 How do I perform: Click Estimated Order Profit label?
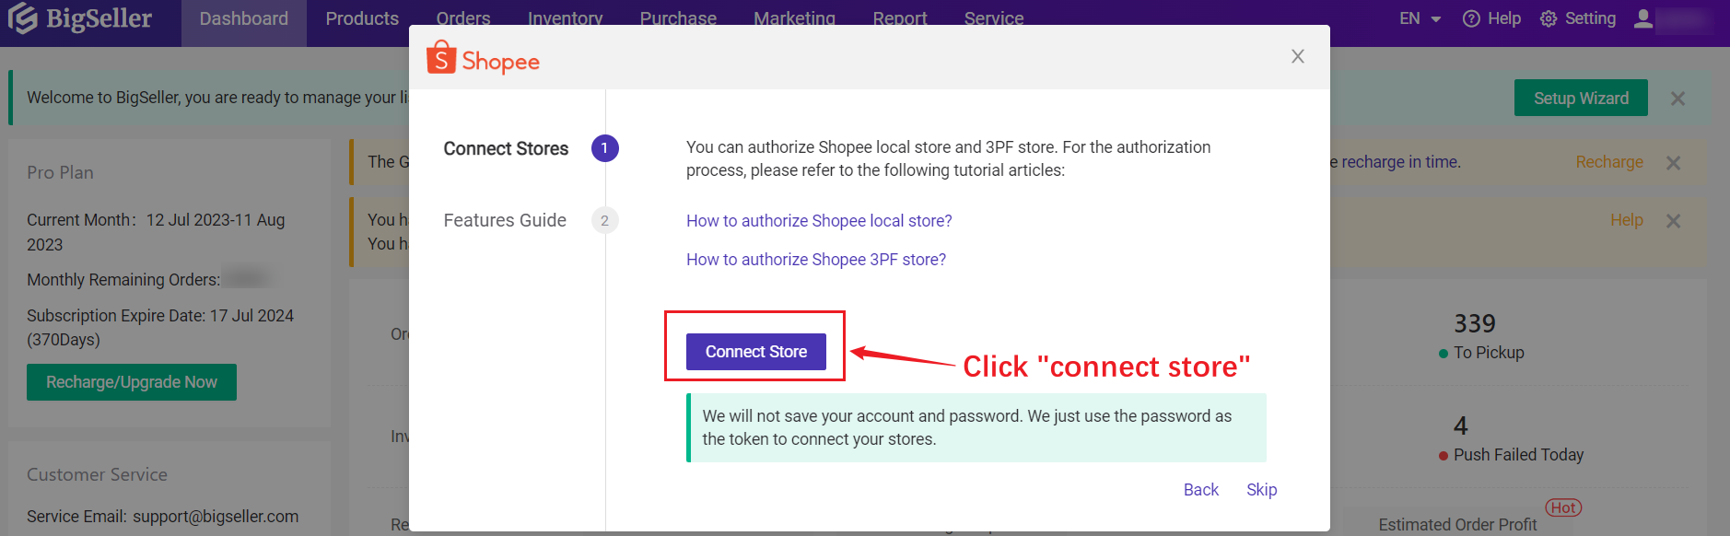click(x=1457, y=524)
